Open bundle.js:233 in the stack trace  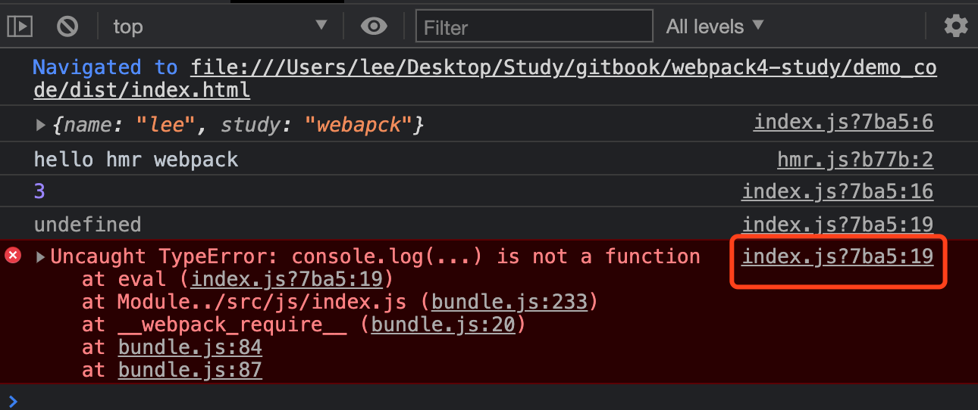509,302
